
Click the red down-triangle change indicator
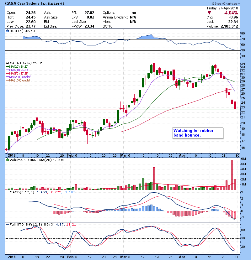209,13
